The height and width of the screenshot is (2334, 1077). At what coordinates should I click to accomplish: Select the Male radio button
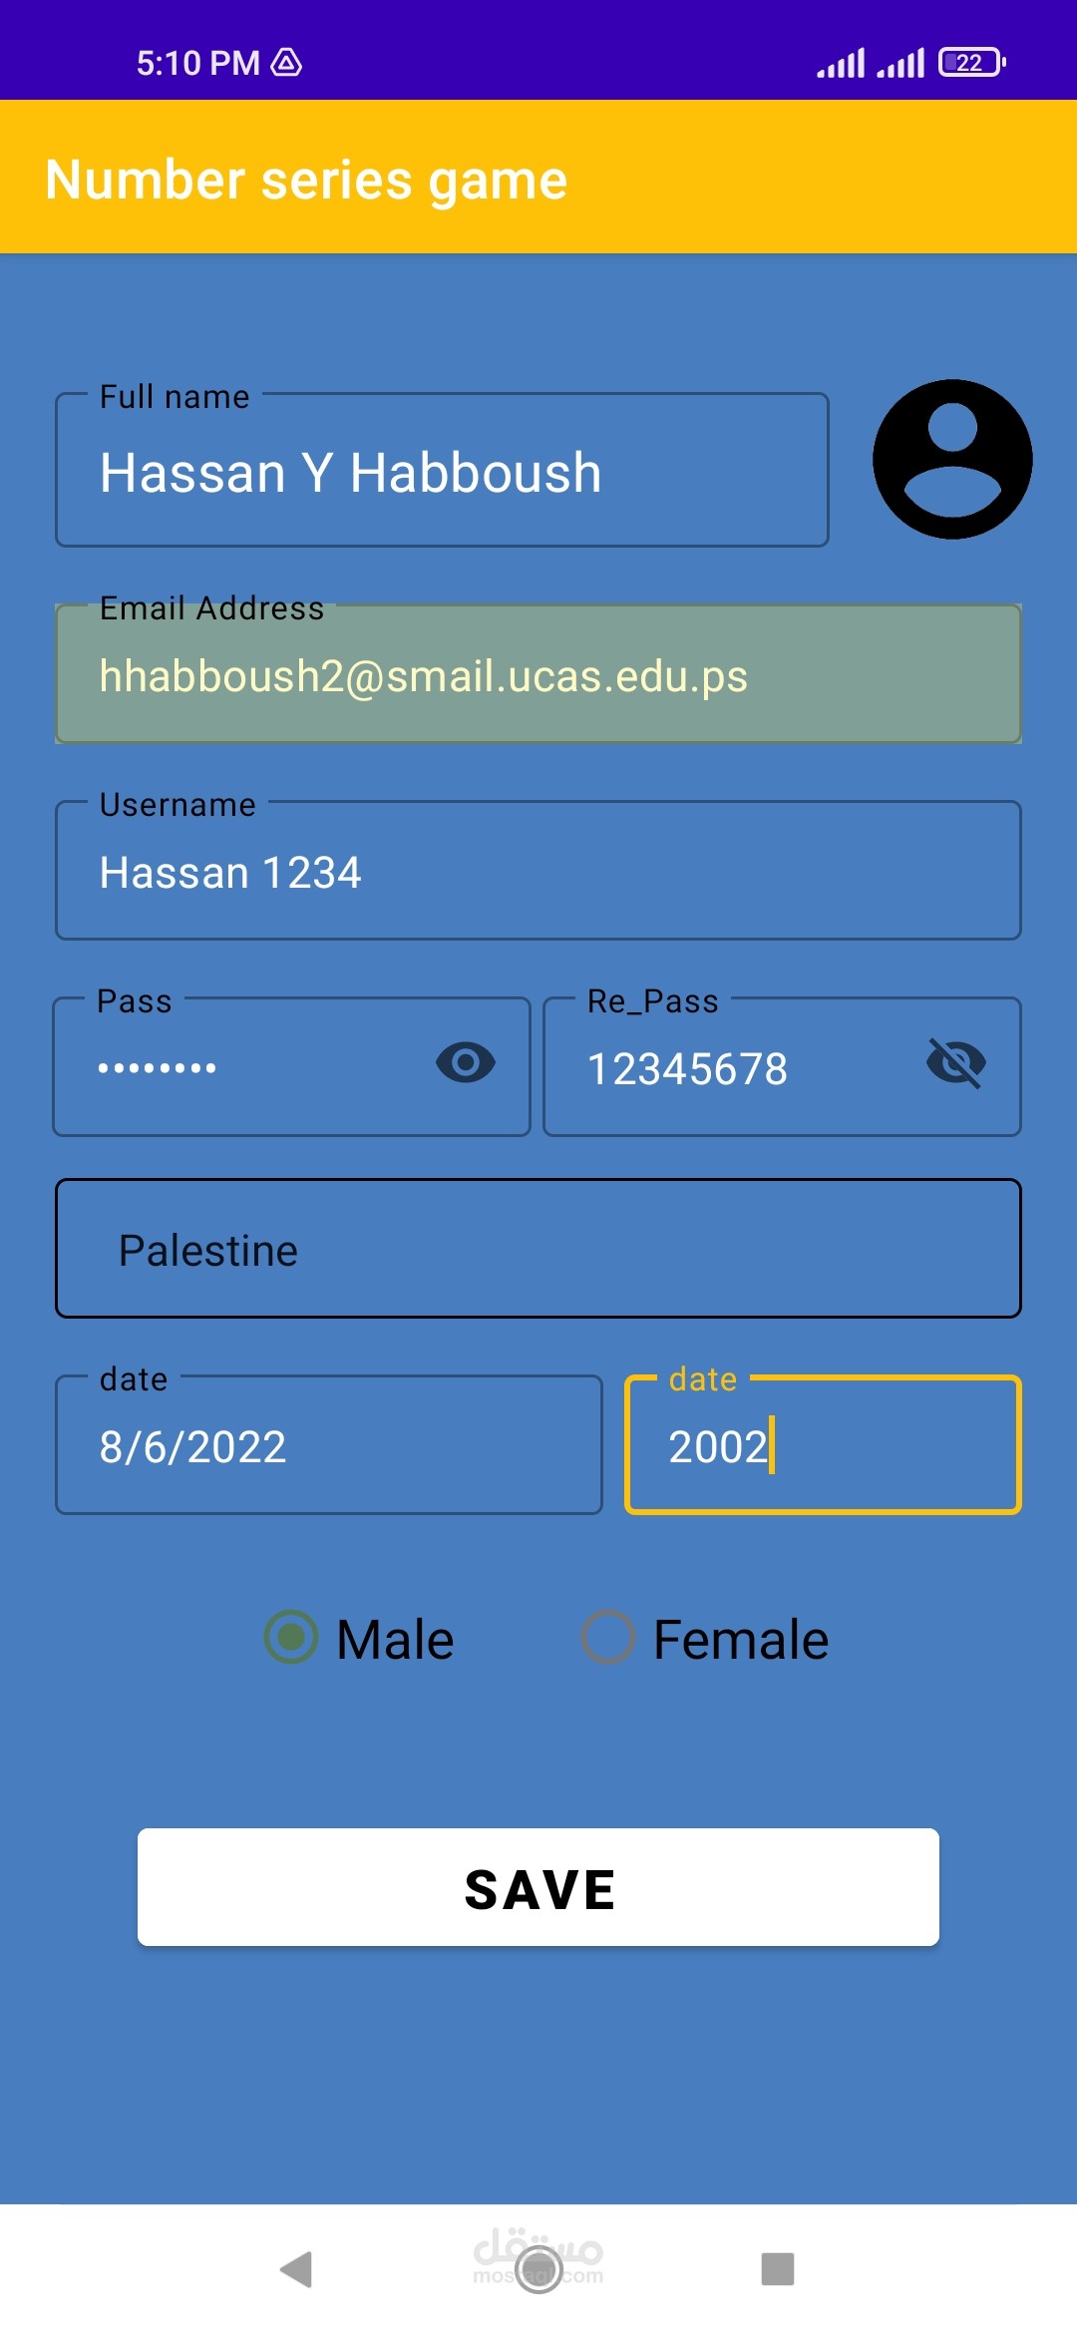(291, 1637)
